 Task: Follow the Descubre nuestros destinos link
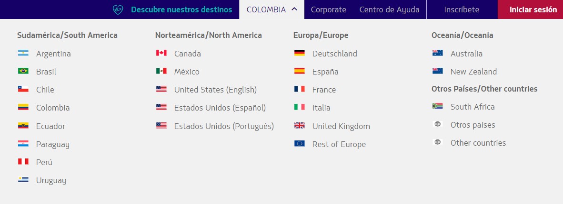tap(181, 9)
